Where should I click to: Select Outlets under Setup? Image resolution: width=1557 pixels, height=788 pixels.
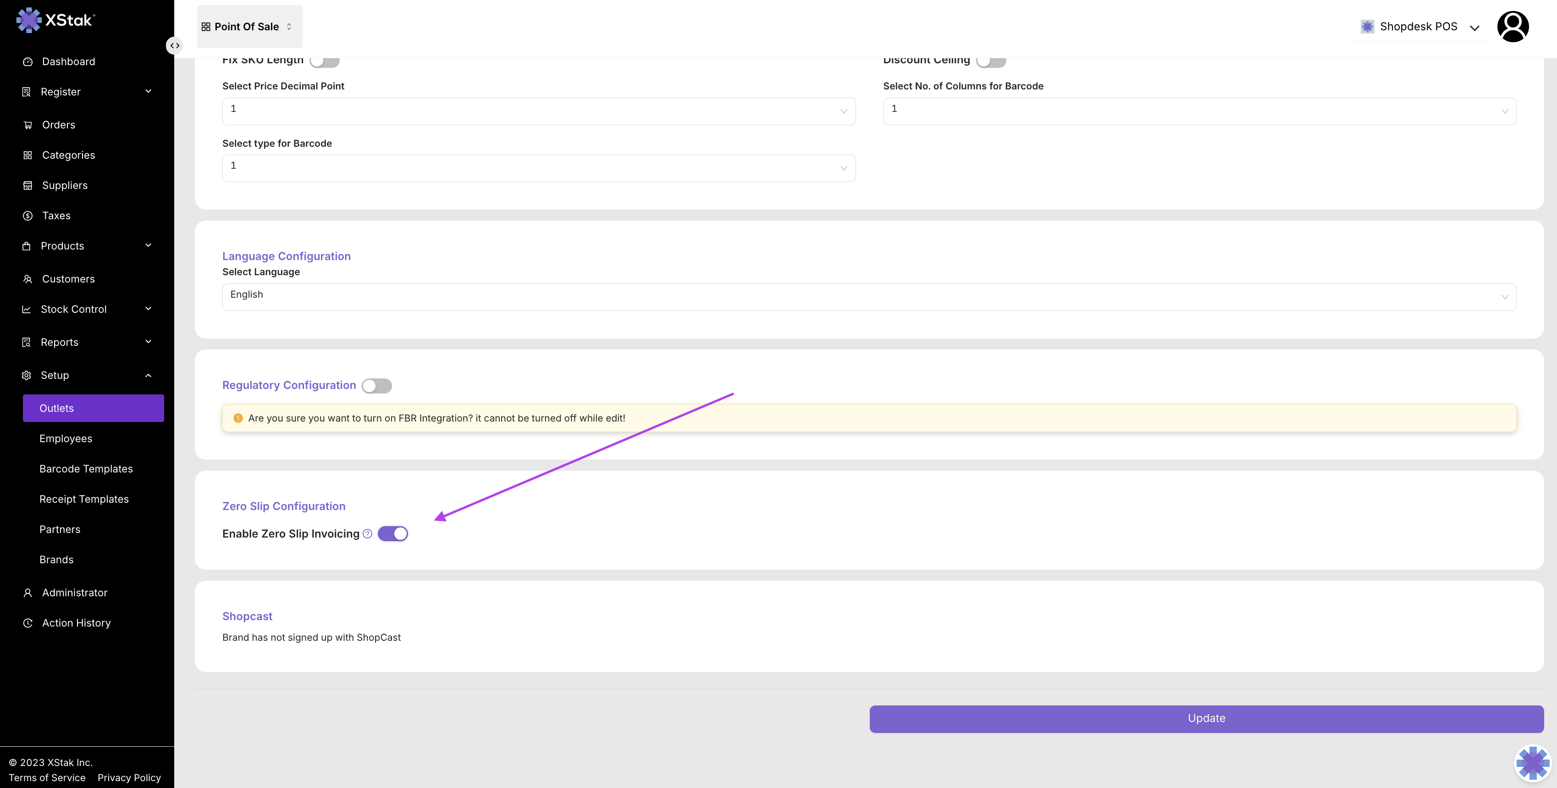pos(93,408)
